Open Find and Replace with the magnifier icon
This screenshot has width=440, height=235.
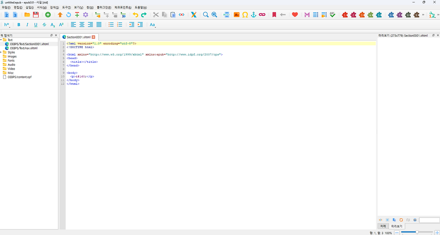(206, 15)
